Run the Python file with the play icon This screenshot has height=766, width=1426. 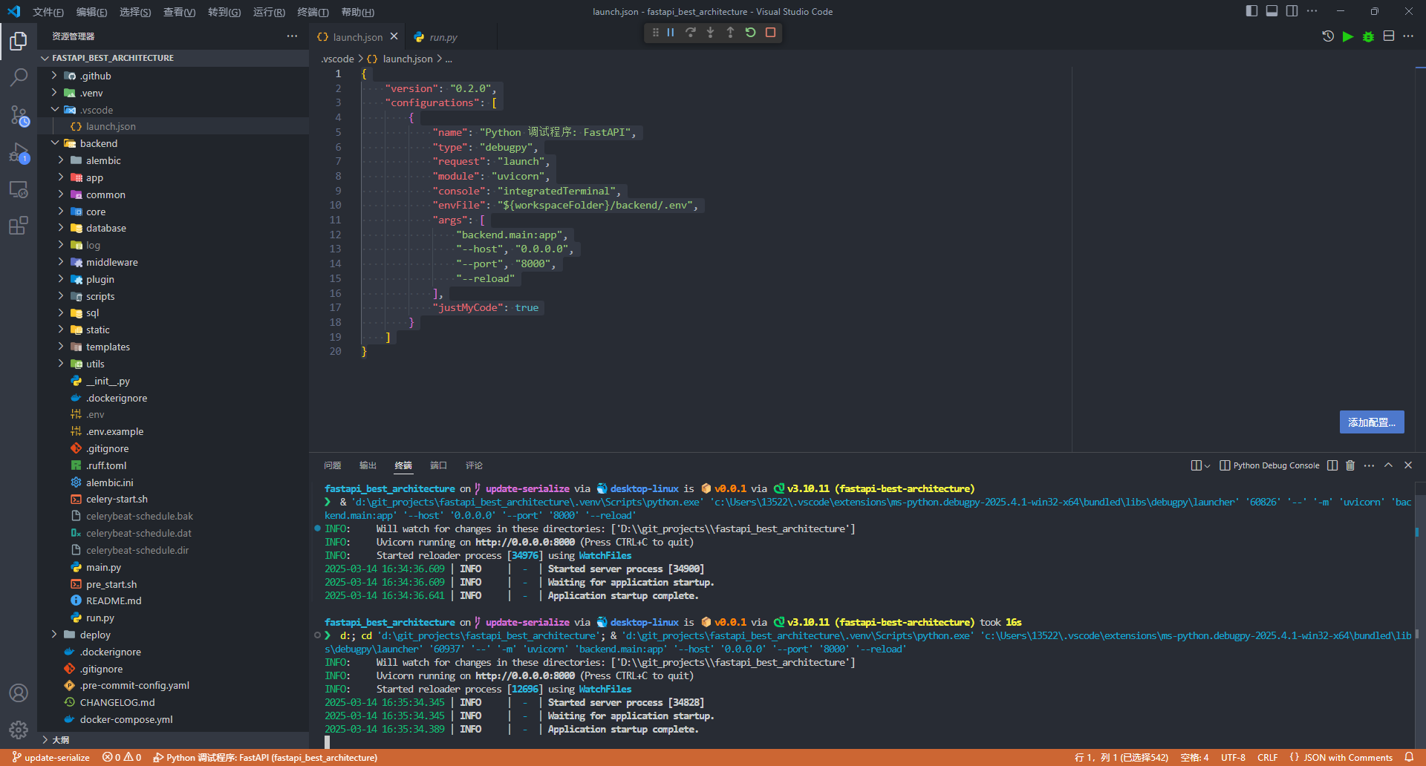click(1349, 36)
